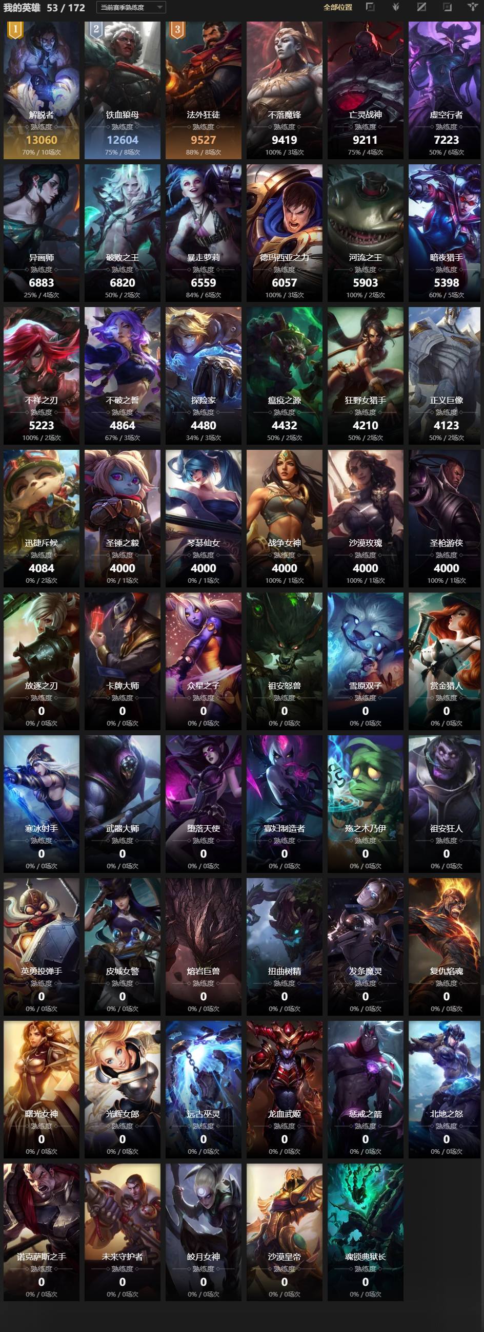This screenshot has width=484, height=1332.
Task: Open the 暴走萝莉 champion portrait
Action: 204,233
